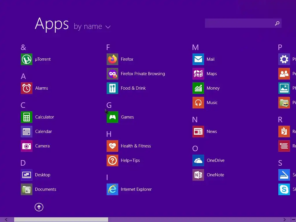Open the Help+Tips icon
The height and width of the screenshot is (222, 296).
(x=112, y=160)
